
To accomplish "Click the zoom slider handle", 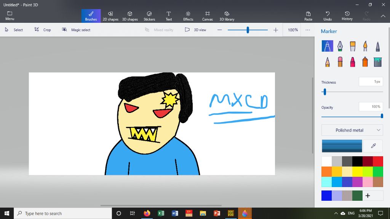I will [248, 30].
